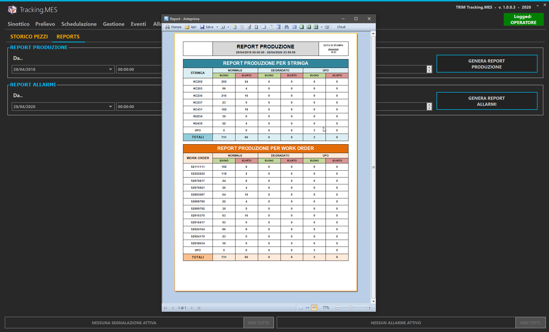Click the VEDI TUTTI button
The image size is (549, 332).
530,323
